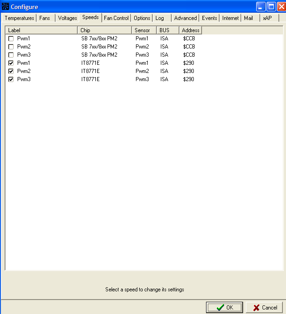
Task: Click the SB 7xx/8xx PM2 chip cell in the first row
Action: 99,39
